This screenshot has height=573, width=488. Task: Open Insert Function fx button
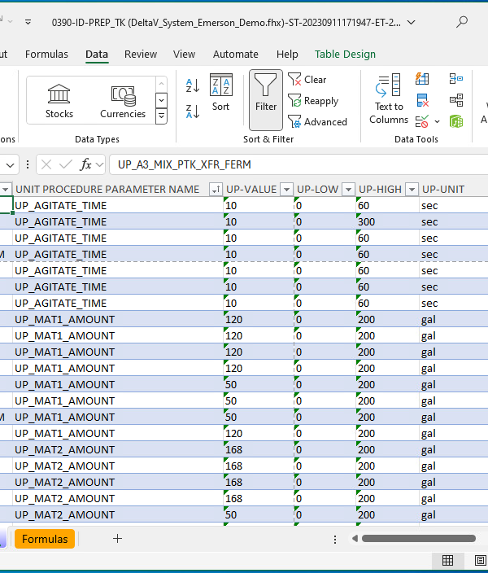[x=86, y=164]
